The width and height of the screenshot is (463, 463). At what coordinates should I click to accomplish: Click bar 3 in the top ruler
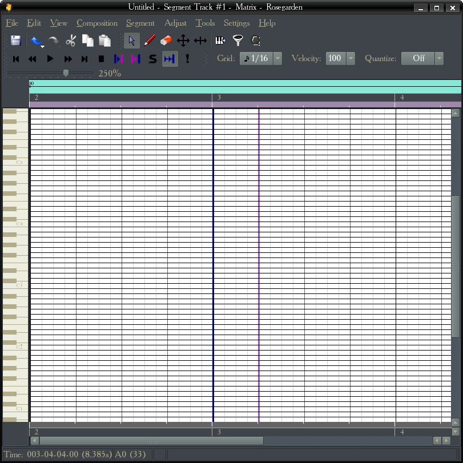(x=219, y=98)
